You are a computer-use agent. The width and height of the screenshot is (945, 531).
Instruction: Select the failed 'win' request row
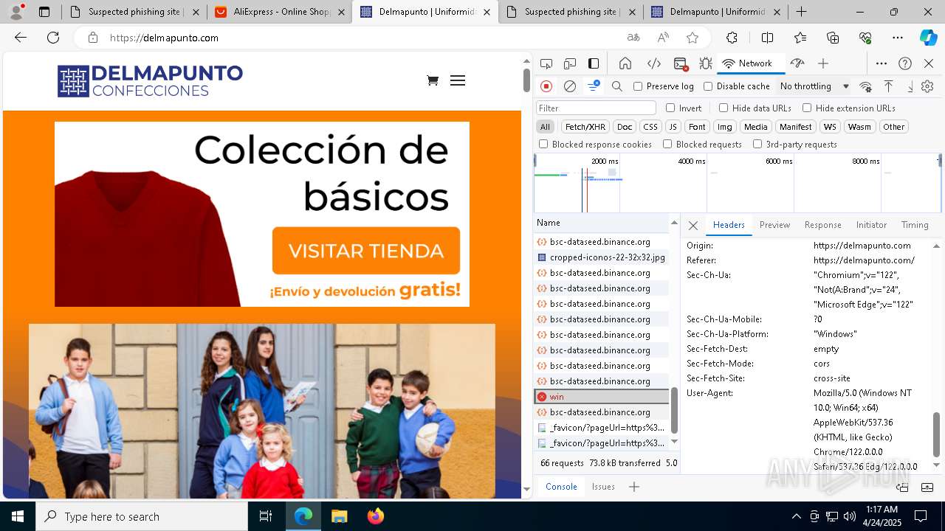click(602, 397)
